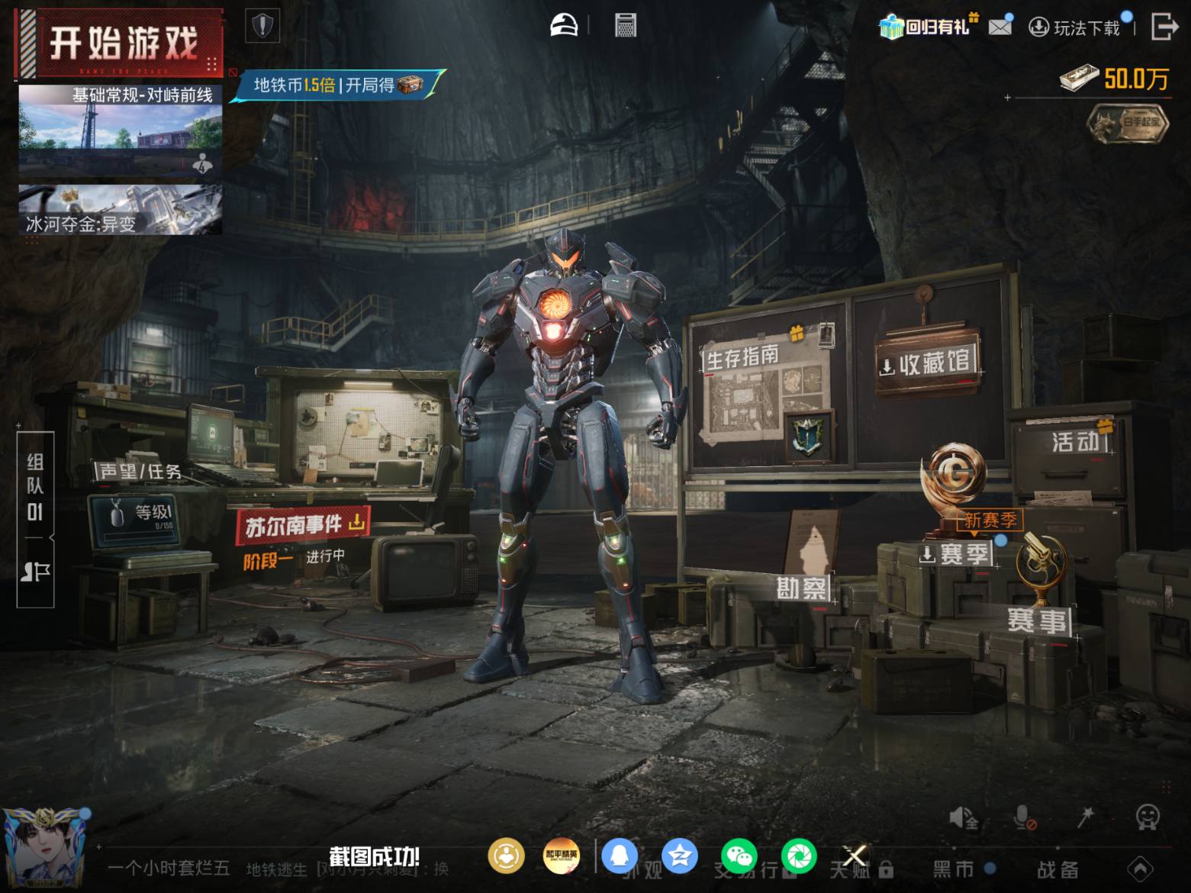
Task: Open the 赛事 menu
Action: (1037, 620)
